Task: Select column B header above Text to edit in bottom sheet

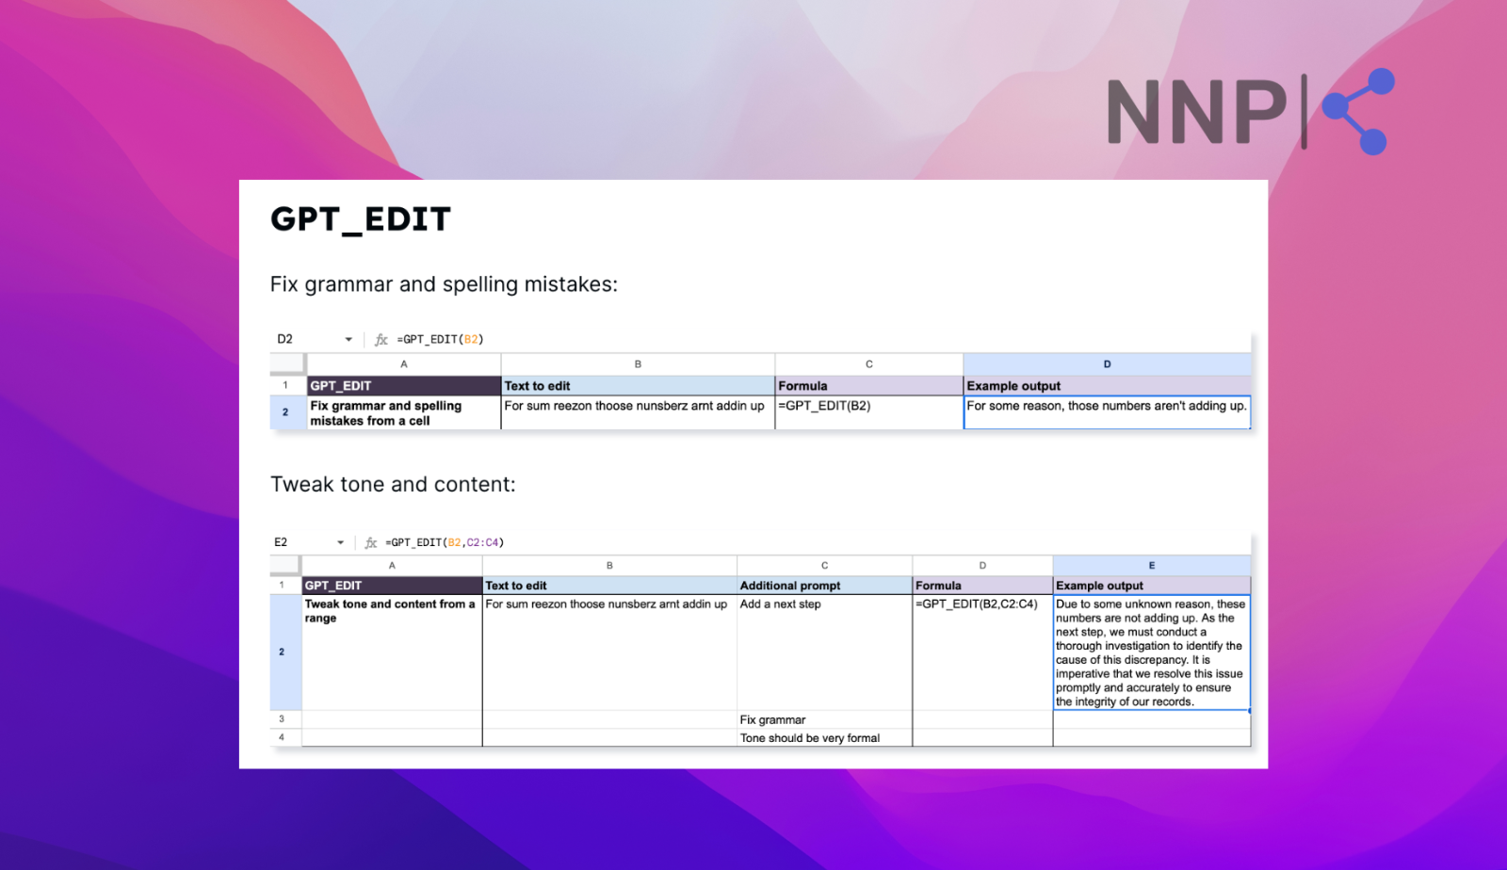Action: click(609, 566)
